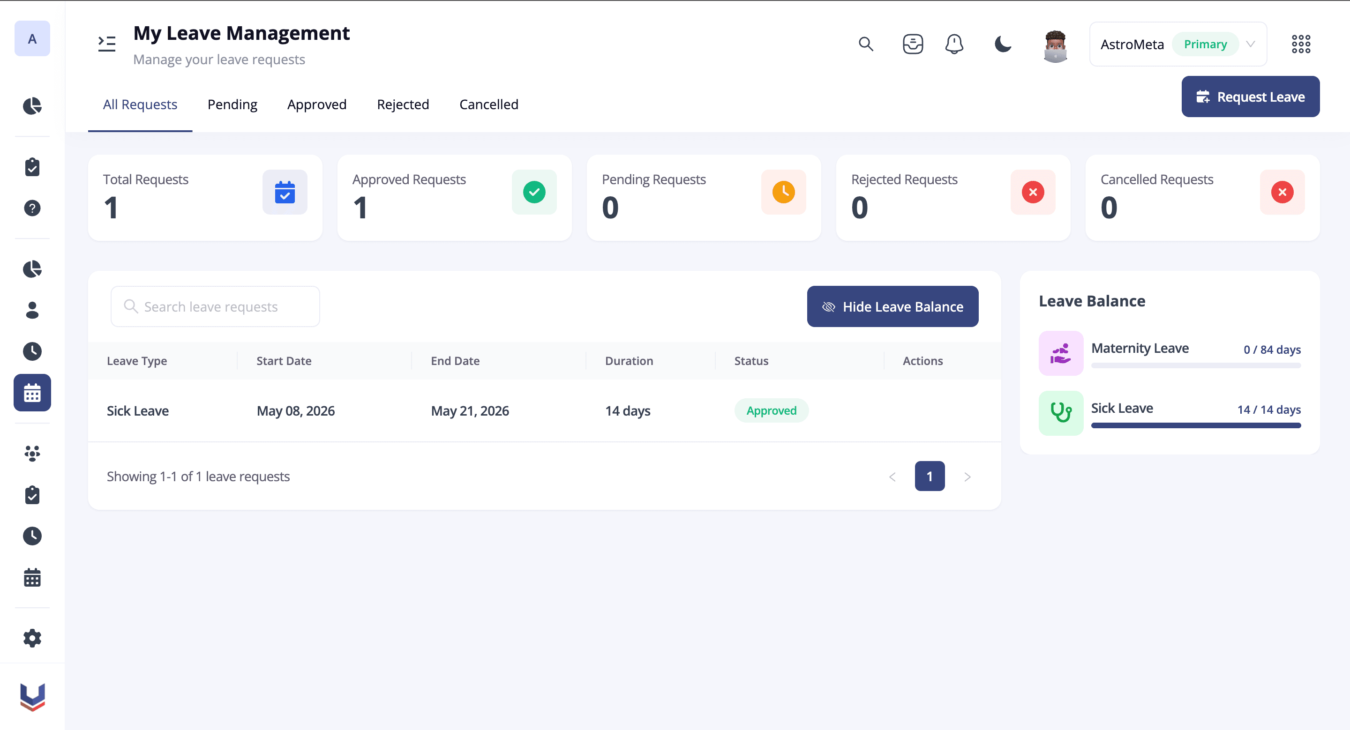Click the workspace avatar 'A' in sidebar

click(x=32, y=39)
